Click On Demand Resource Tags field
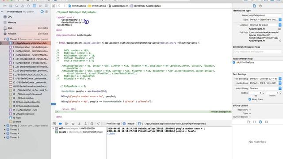Image resolution: width=283 pixels, height=159 pixels. click(x=257, y=52)
